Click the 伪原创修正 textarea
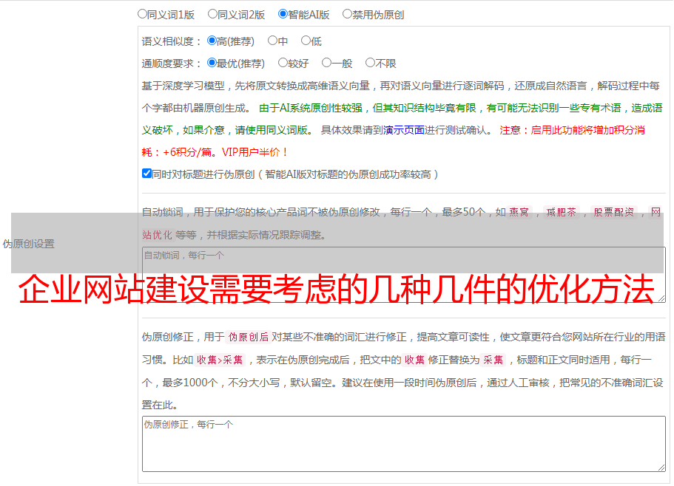This screenshot has width=674, height=486. coord(404,444)
